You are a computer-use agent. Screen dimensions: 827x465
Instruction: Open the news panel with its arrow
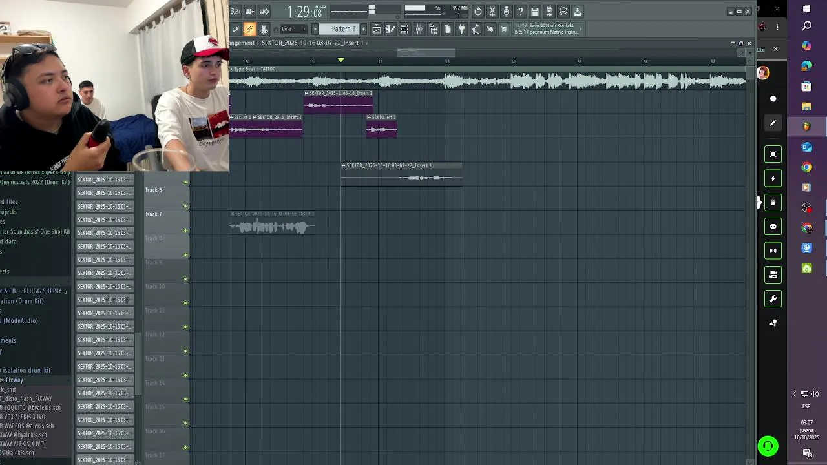click(x=581, y=29)
